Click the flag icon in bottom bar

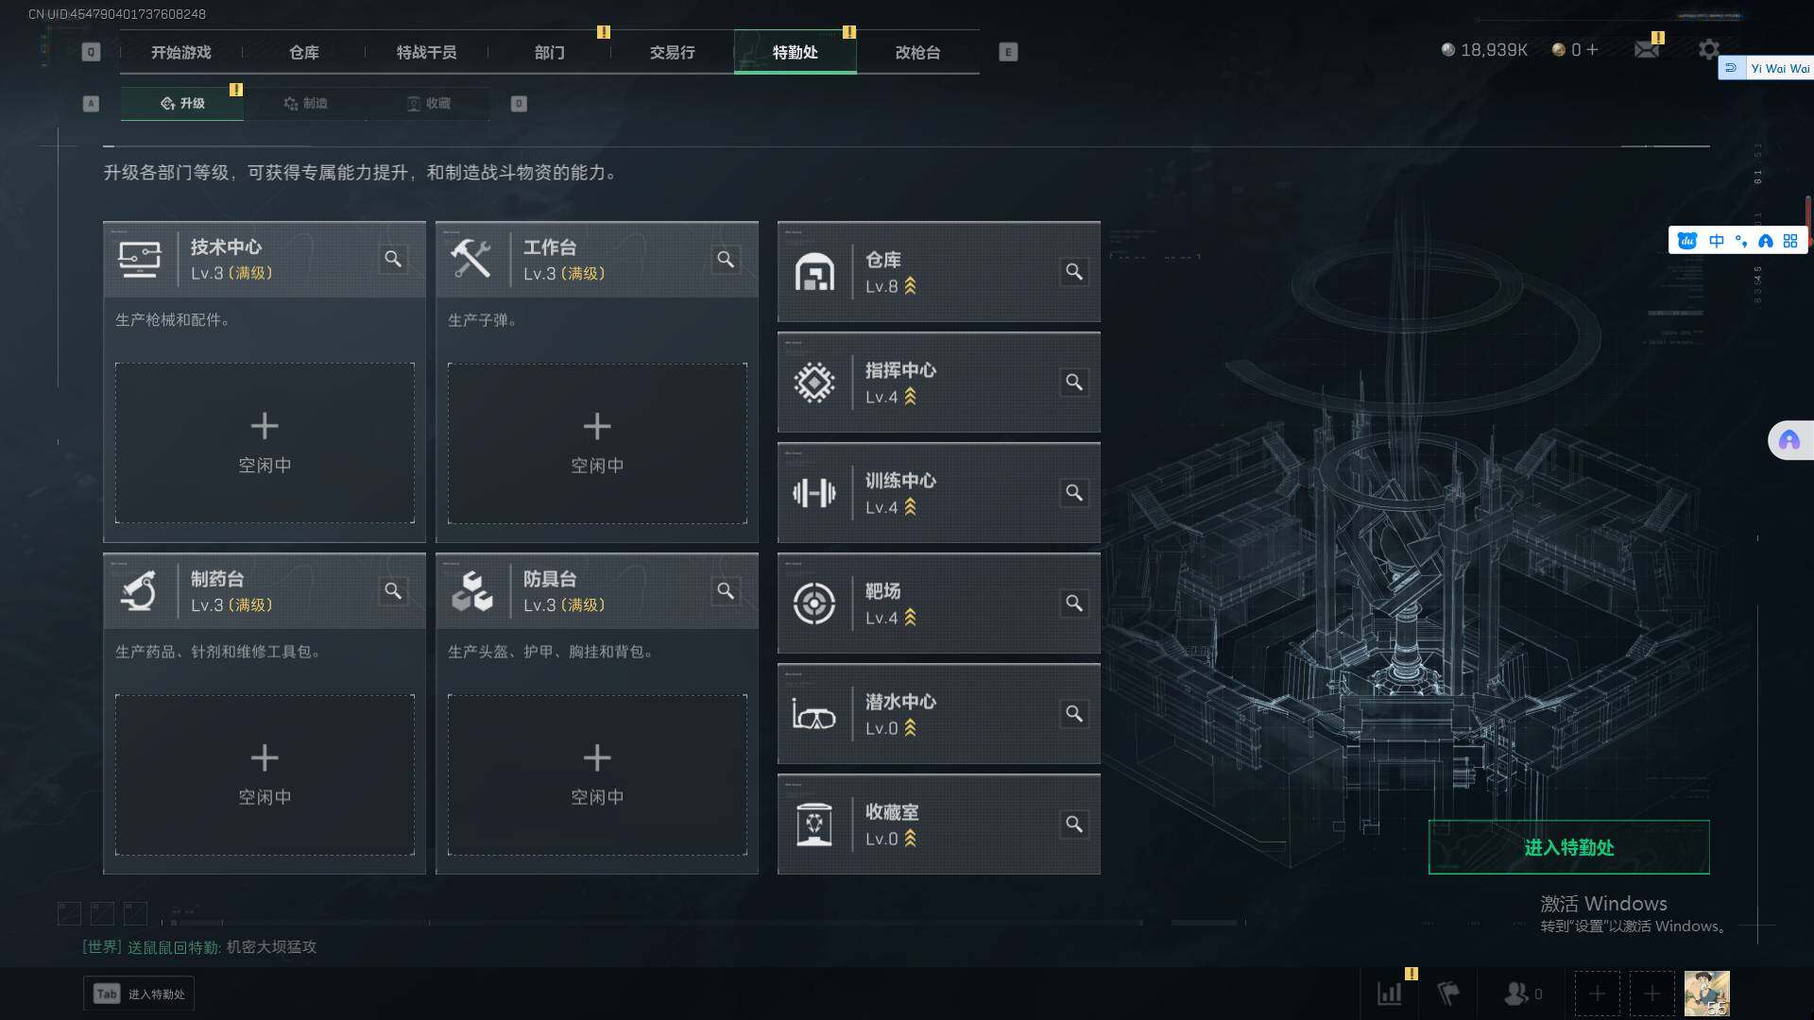(x=1448, y=994)
